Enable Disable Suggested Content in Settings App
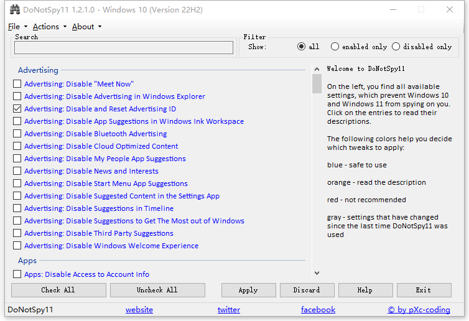The width and height of the screenshot is (469, 321). tap(17, 196)
